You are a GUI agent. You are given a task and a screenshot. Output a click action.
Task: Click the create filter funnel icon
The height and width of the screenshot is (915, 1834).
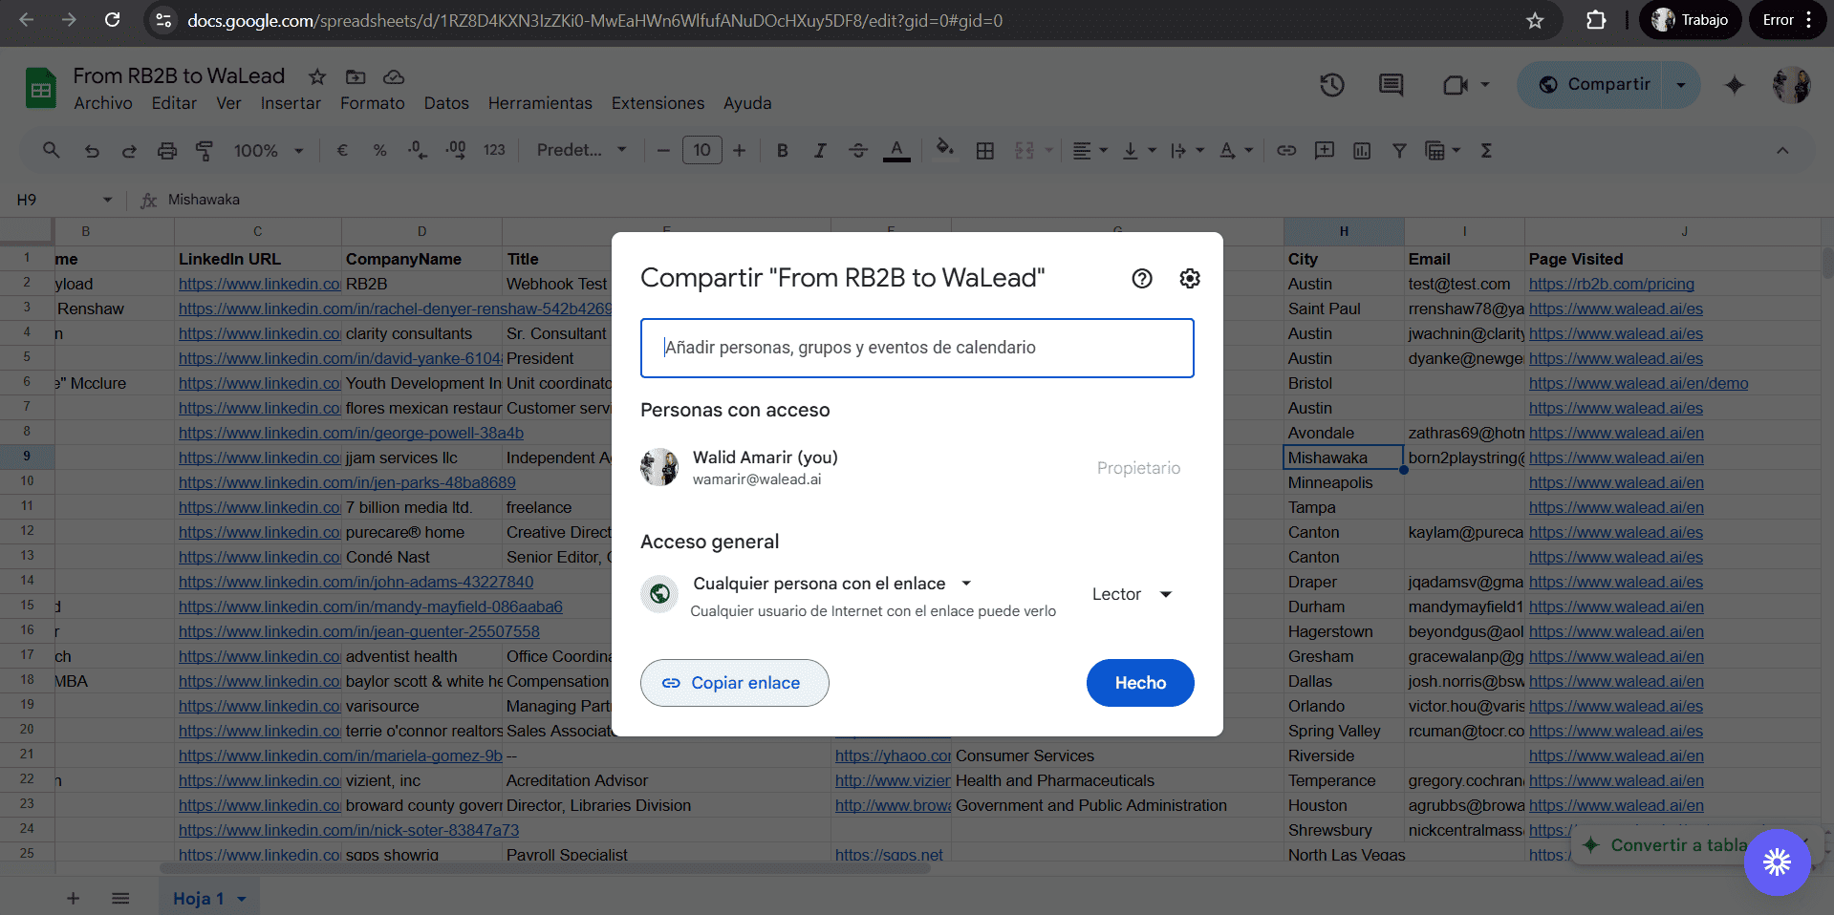[1399, 150]
